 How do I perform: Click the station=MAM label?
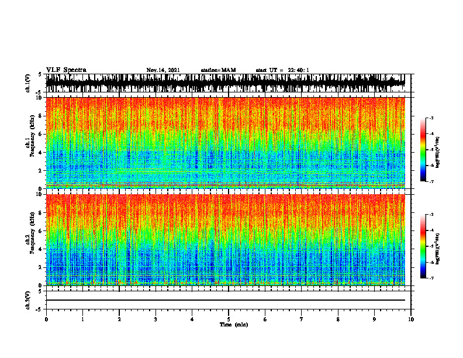[x=218, y=70]
